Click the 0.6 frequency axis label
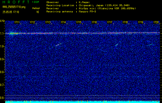 [x=2, y=98]
